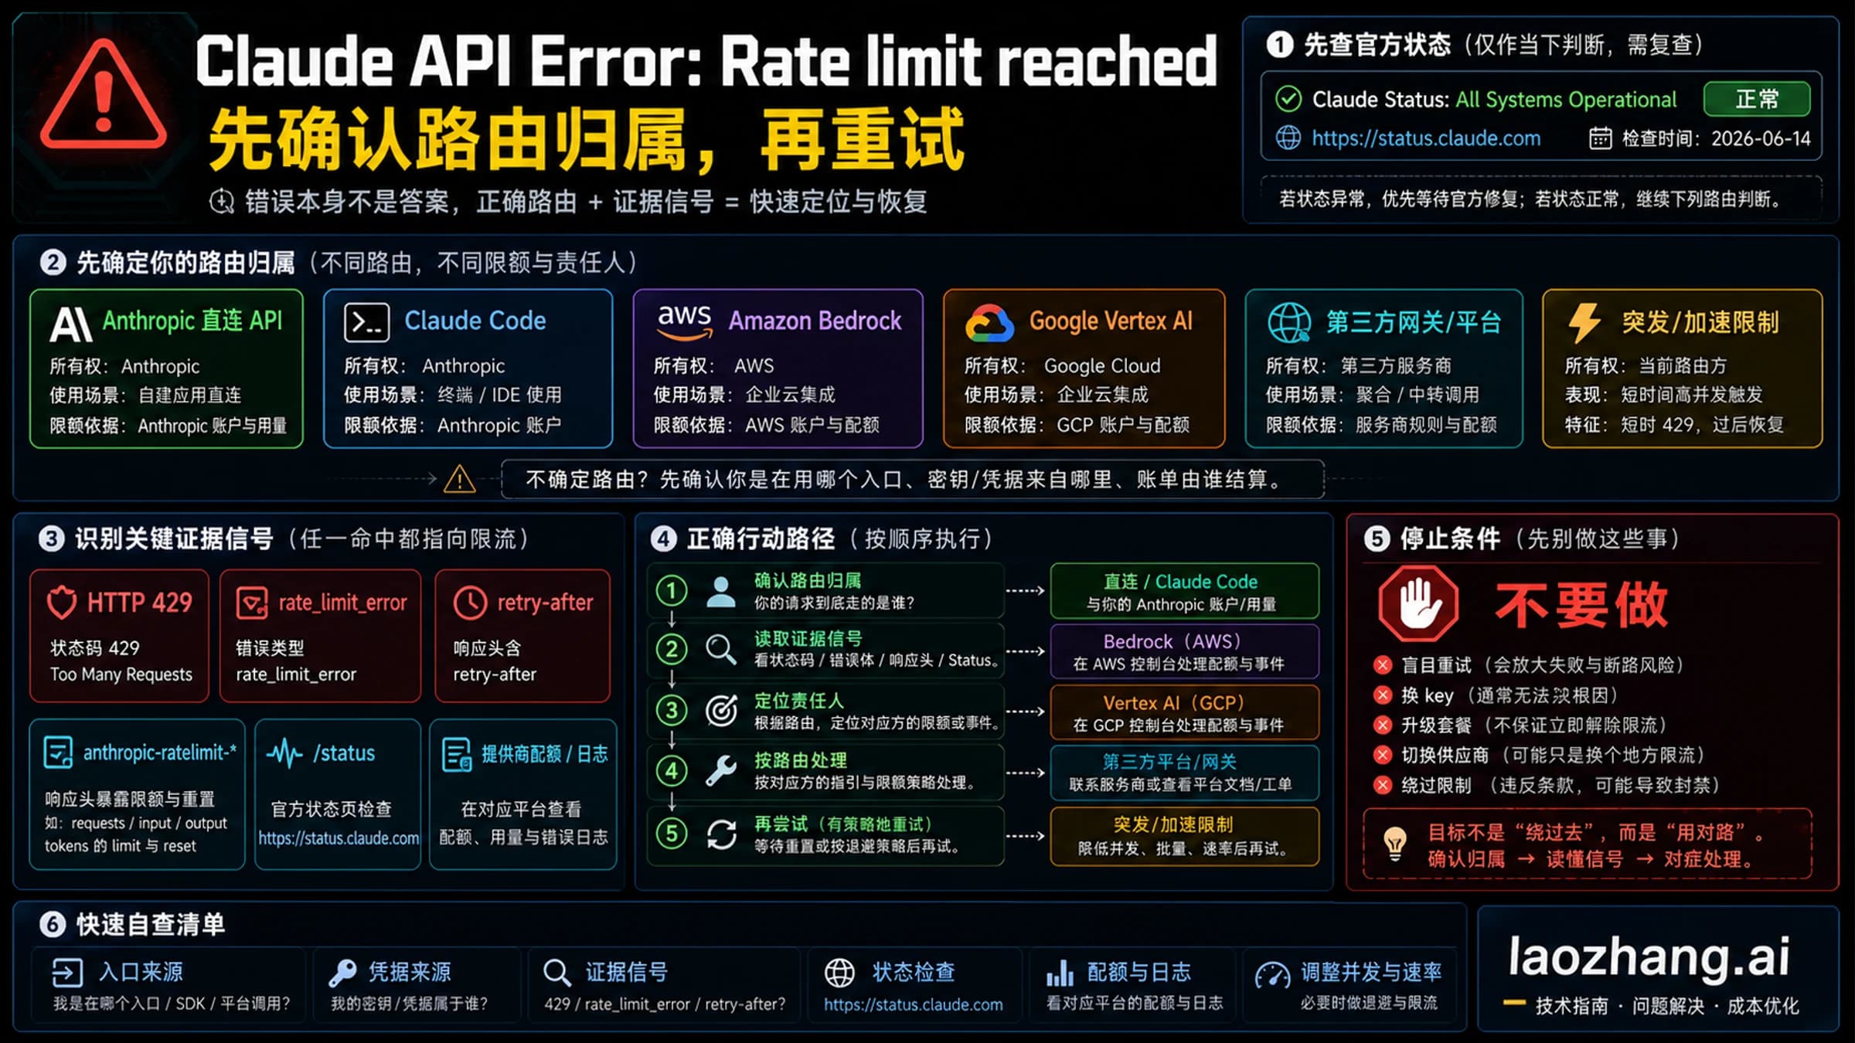Click the '限额依据: GCP 账户与配额' line

tap(1077, 425)
